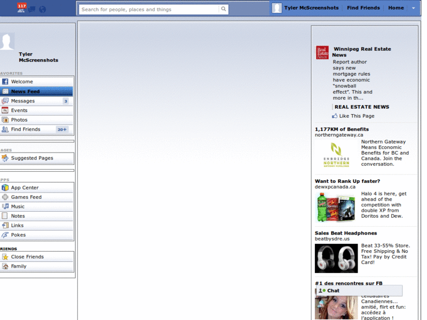
Task: Click the search magnifying glass
Action: click(223, 9)
